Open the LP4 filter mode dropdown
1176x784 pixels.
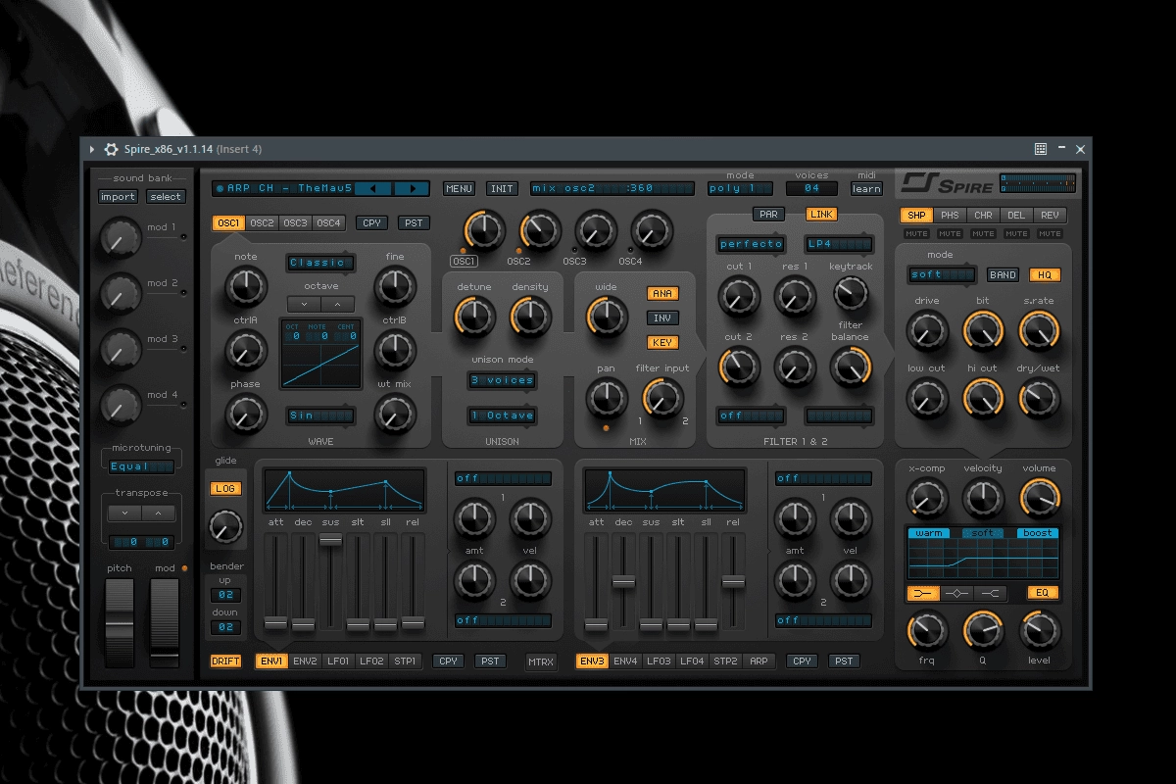point(839,244)
